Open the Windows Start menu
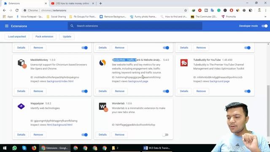270x152 pixels. pos(5,148)
